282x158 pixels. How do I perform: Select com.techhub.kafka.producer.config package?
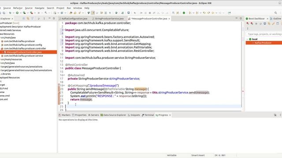23,45
